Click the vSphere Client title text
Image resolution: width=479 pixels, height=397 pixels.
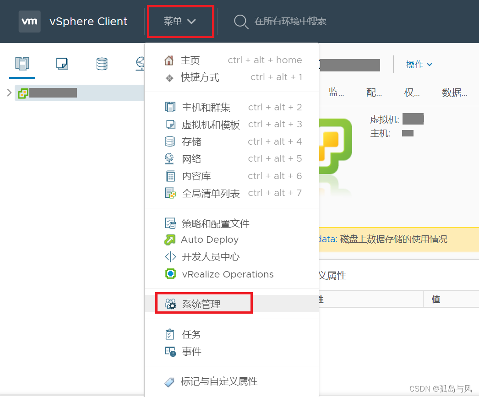pos(88,22)
